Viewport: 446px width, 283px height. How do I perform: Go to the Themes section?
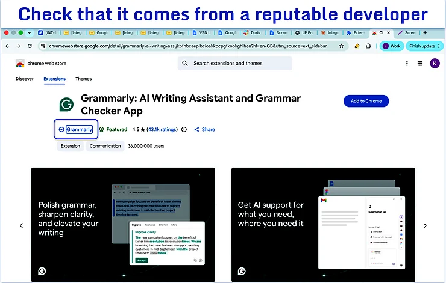point(83,79)
